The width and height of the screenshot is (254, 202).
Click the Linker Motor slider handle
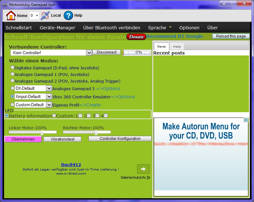[42, 132]
